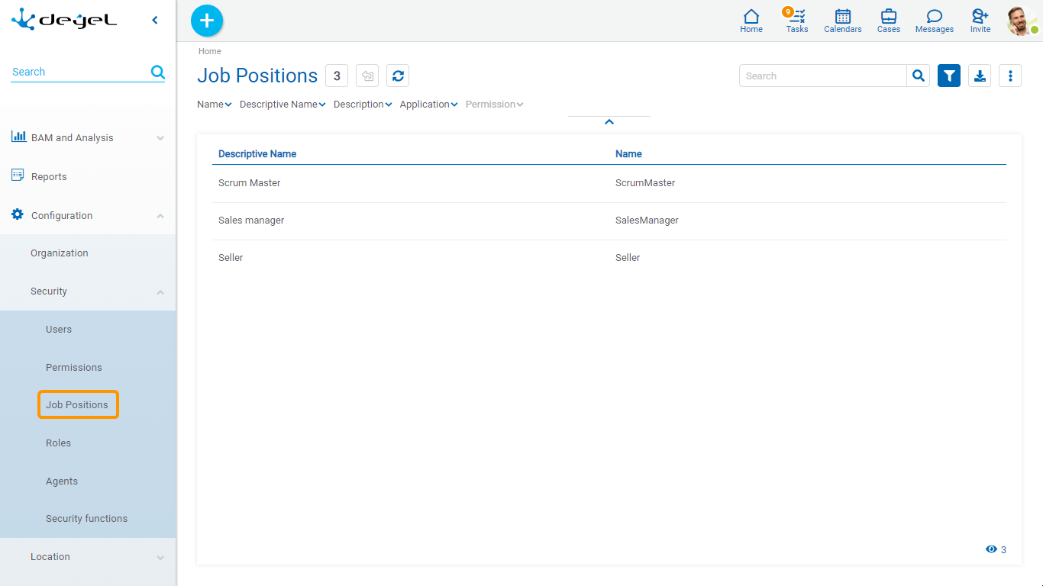Open the Cases briefcase icon
The width and height of the screenshot is (1043, 586).
click(x=889, y=21)
